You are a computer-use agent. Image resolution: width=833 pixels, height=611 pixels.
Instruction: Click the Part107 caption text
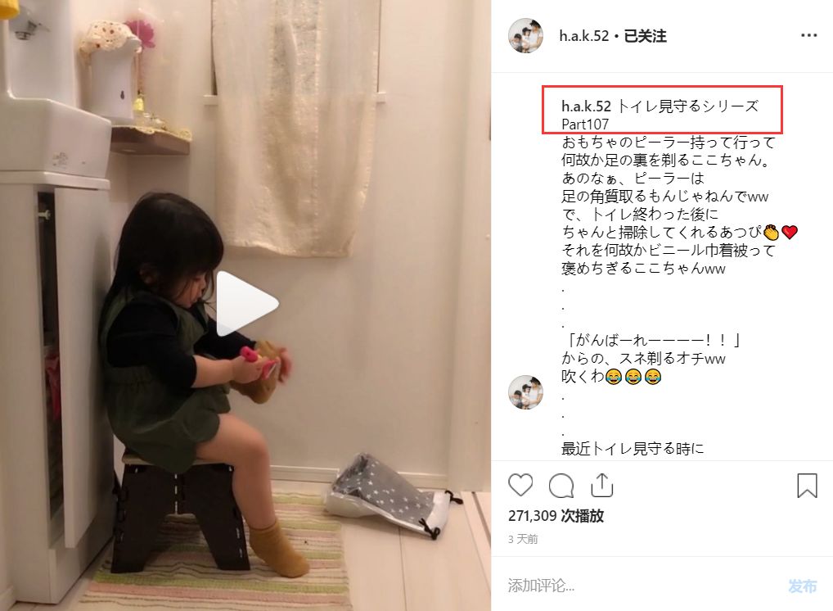tap(585, 124)
